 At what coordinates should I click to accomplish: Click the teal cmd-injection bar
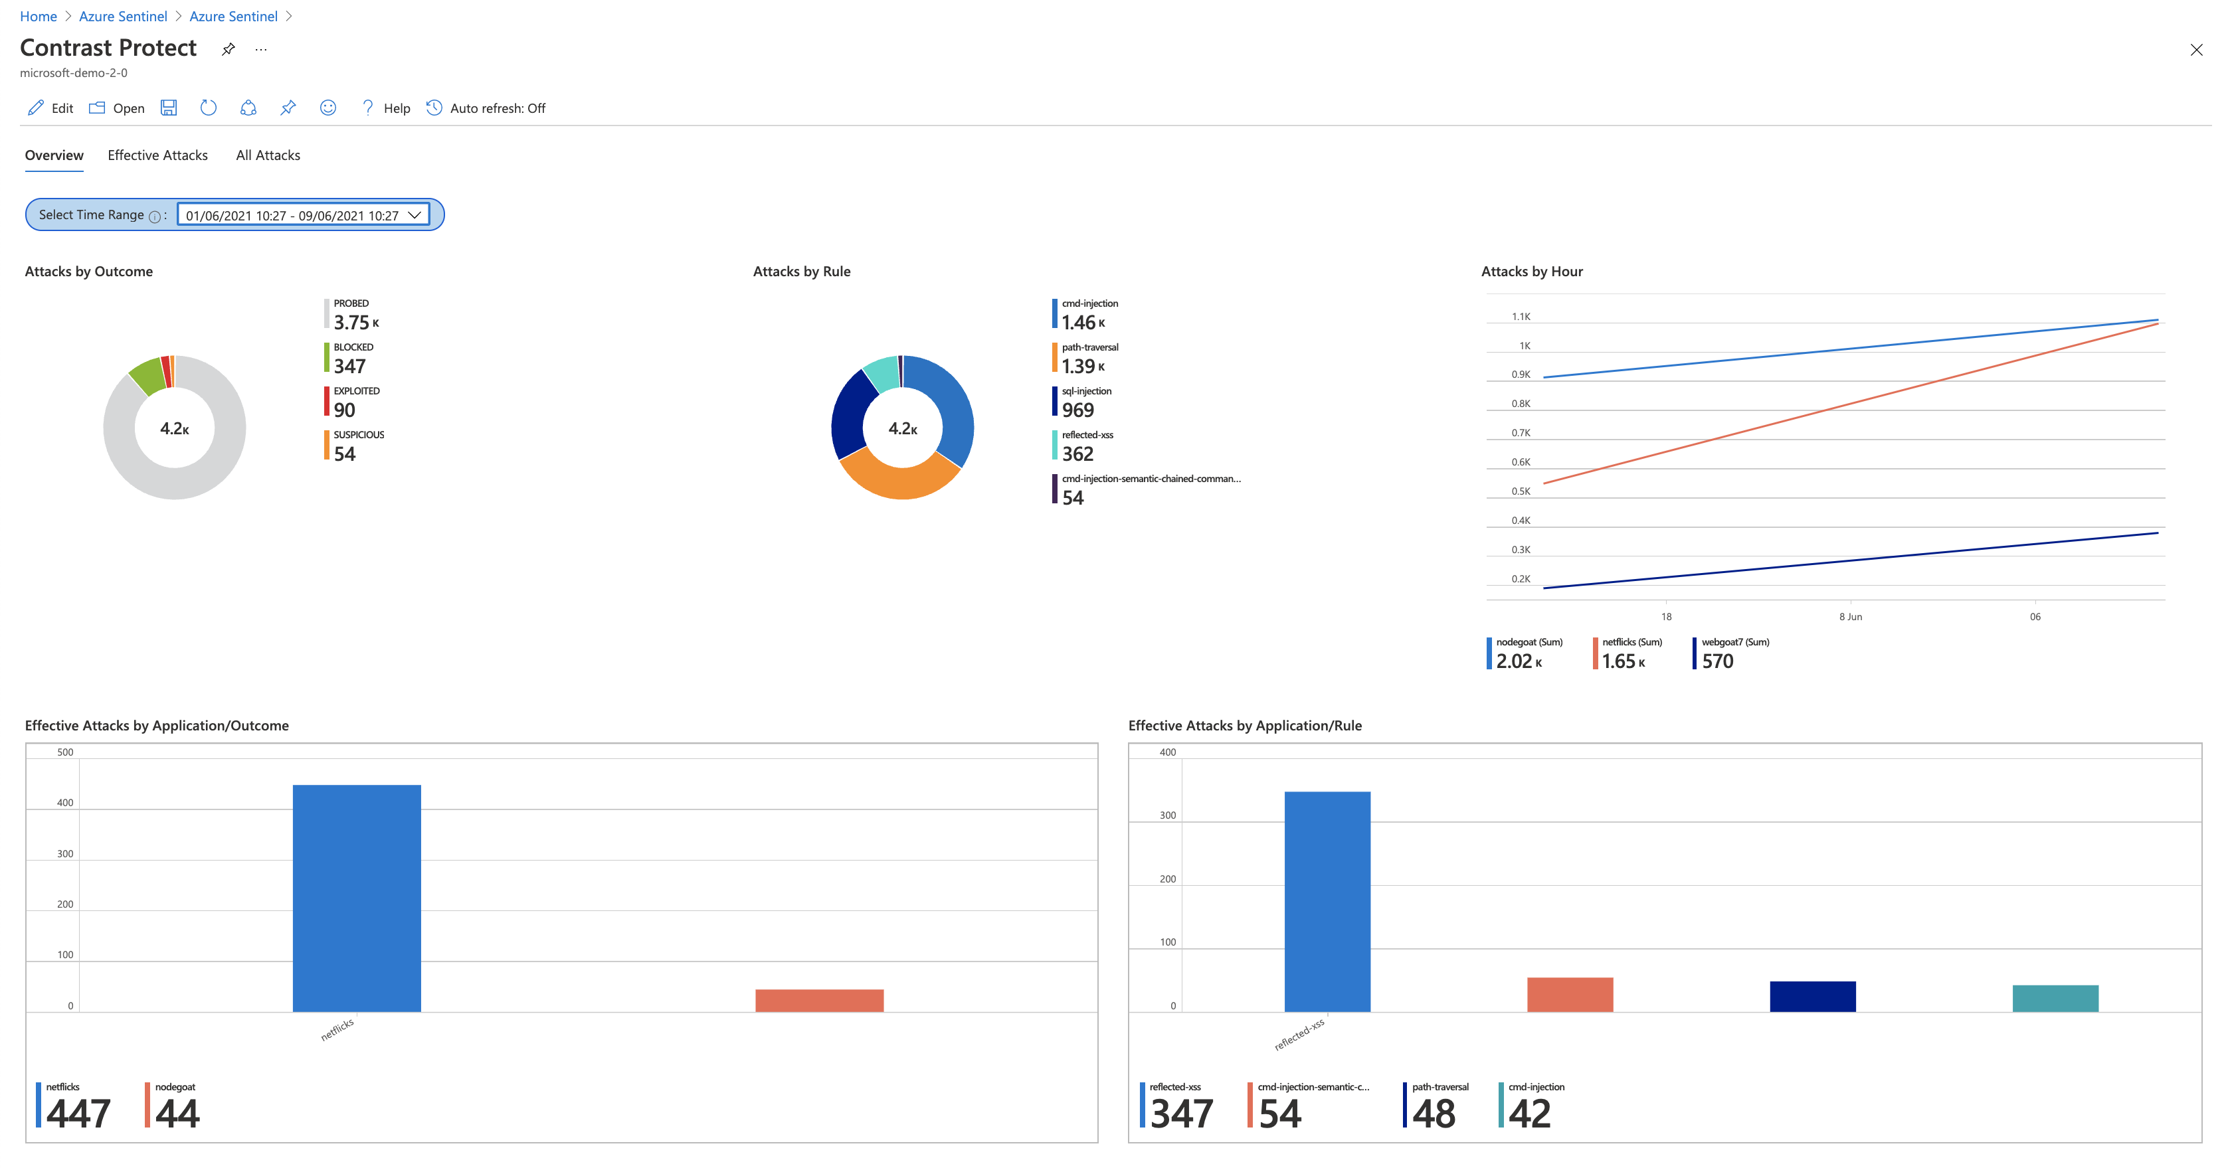click(2055, 999)
